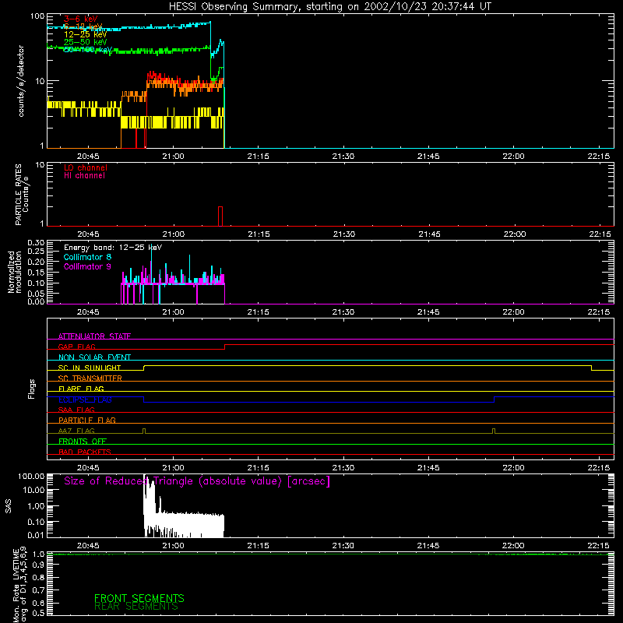Viewport: 623px width, 623px height.
Task: Click the counts/s/detector axis label
Action: click(21, 81)
